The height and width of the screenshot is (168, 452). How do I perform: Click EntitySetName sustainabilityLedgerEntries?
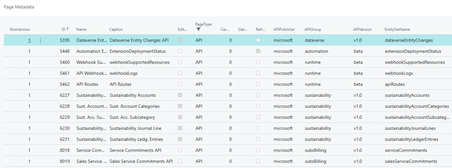pos(412,139)
